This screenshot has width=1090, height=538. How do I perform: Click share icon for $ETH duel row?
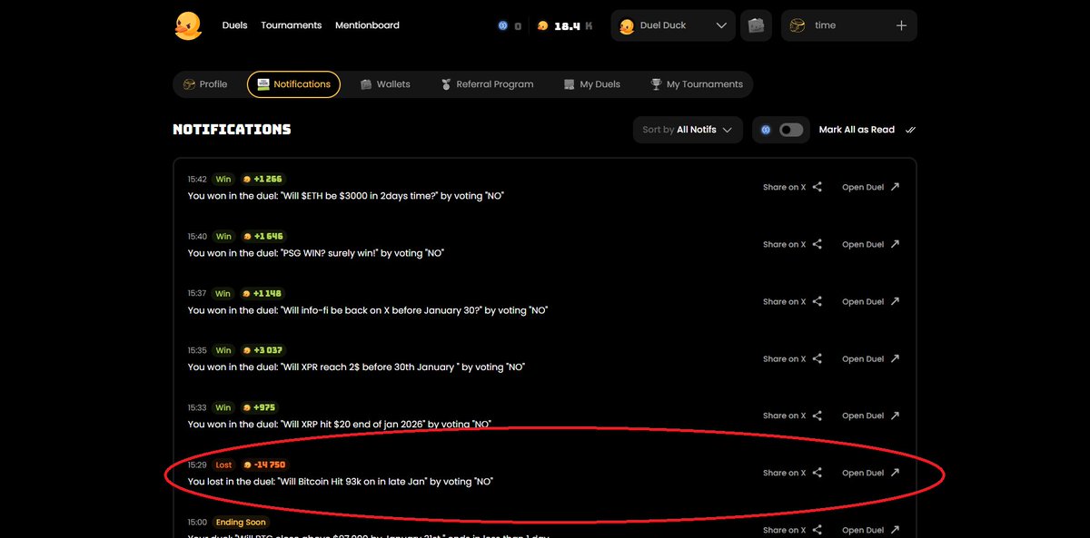coord(817,187)
